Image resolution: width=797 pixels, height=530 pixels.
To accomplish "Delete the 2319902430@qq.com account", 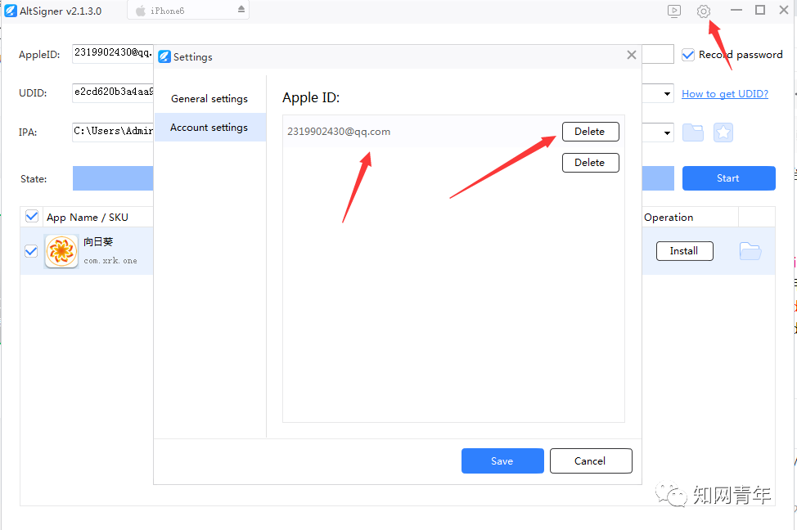I will [x=590, y=132].
